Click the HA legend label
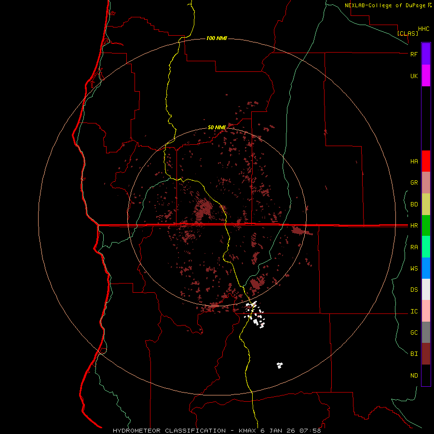 (414, 161)
